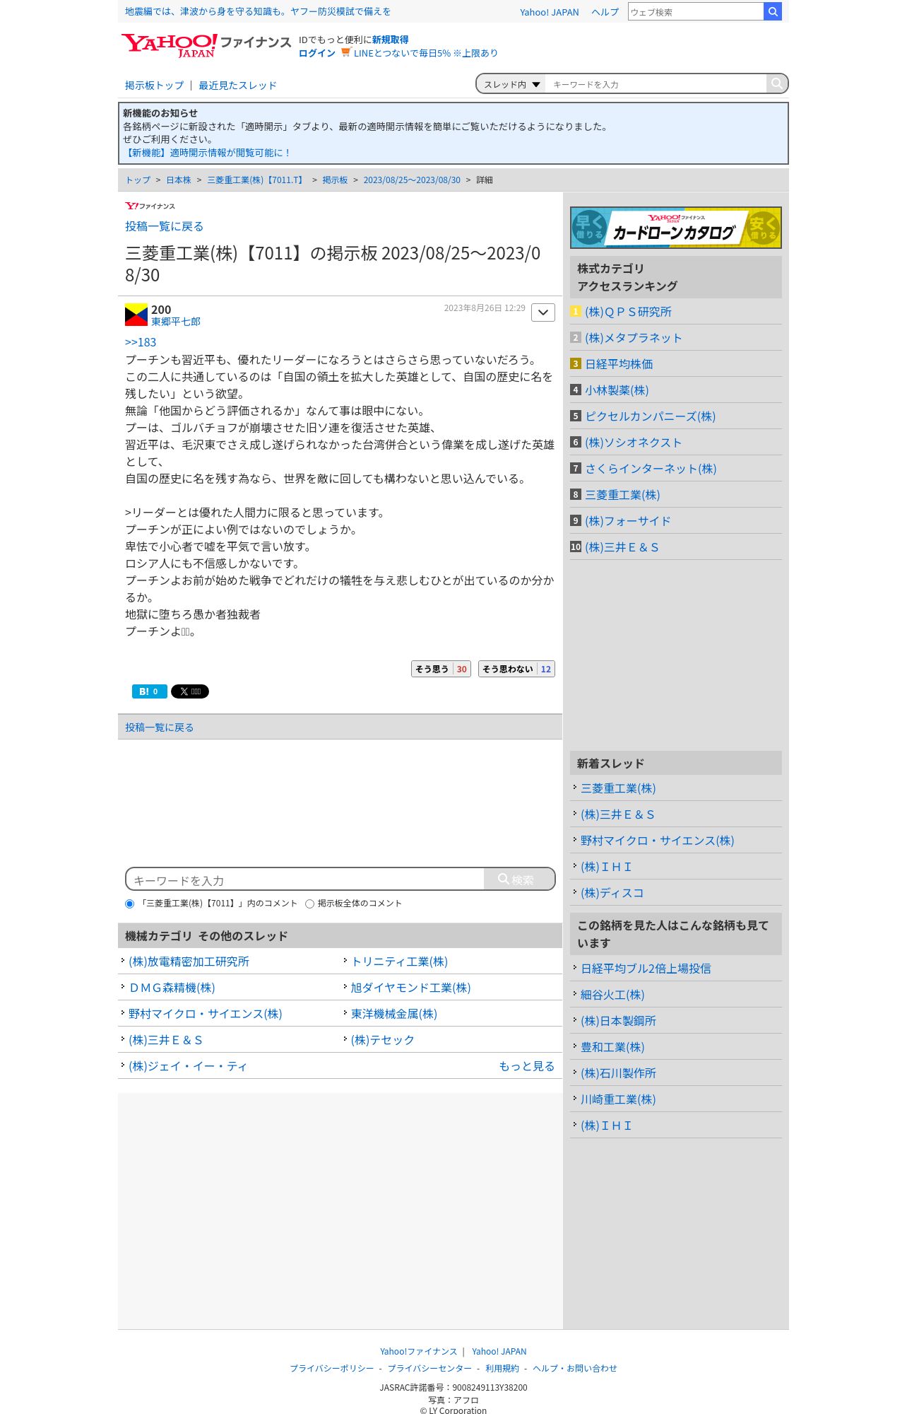
Task: Open 新着スレッド item 野村マイクロ・サイエンス(株)
Action: point(657,841)
